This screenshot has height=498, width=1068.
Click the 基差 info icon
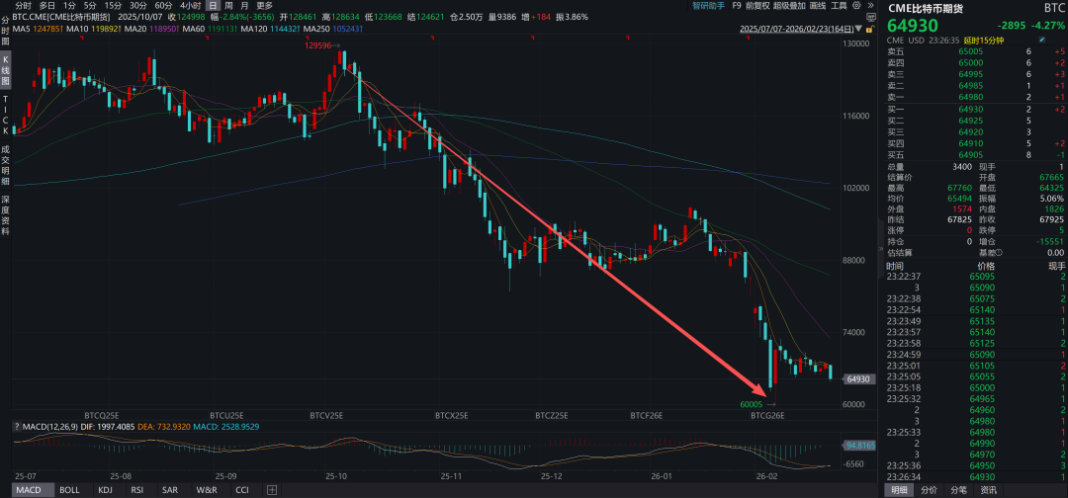click(x=997, y=252)
